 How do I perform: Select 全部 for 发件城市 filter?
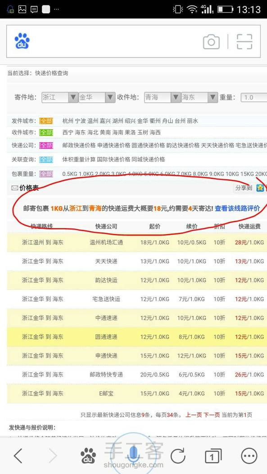(x=46, y=121)
